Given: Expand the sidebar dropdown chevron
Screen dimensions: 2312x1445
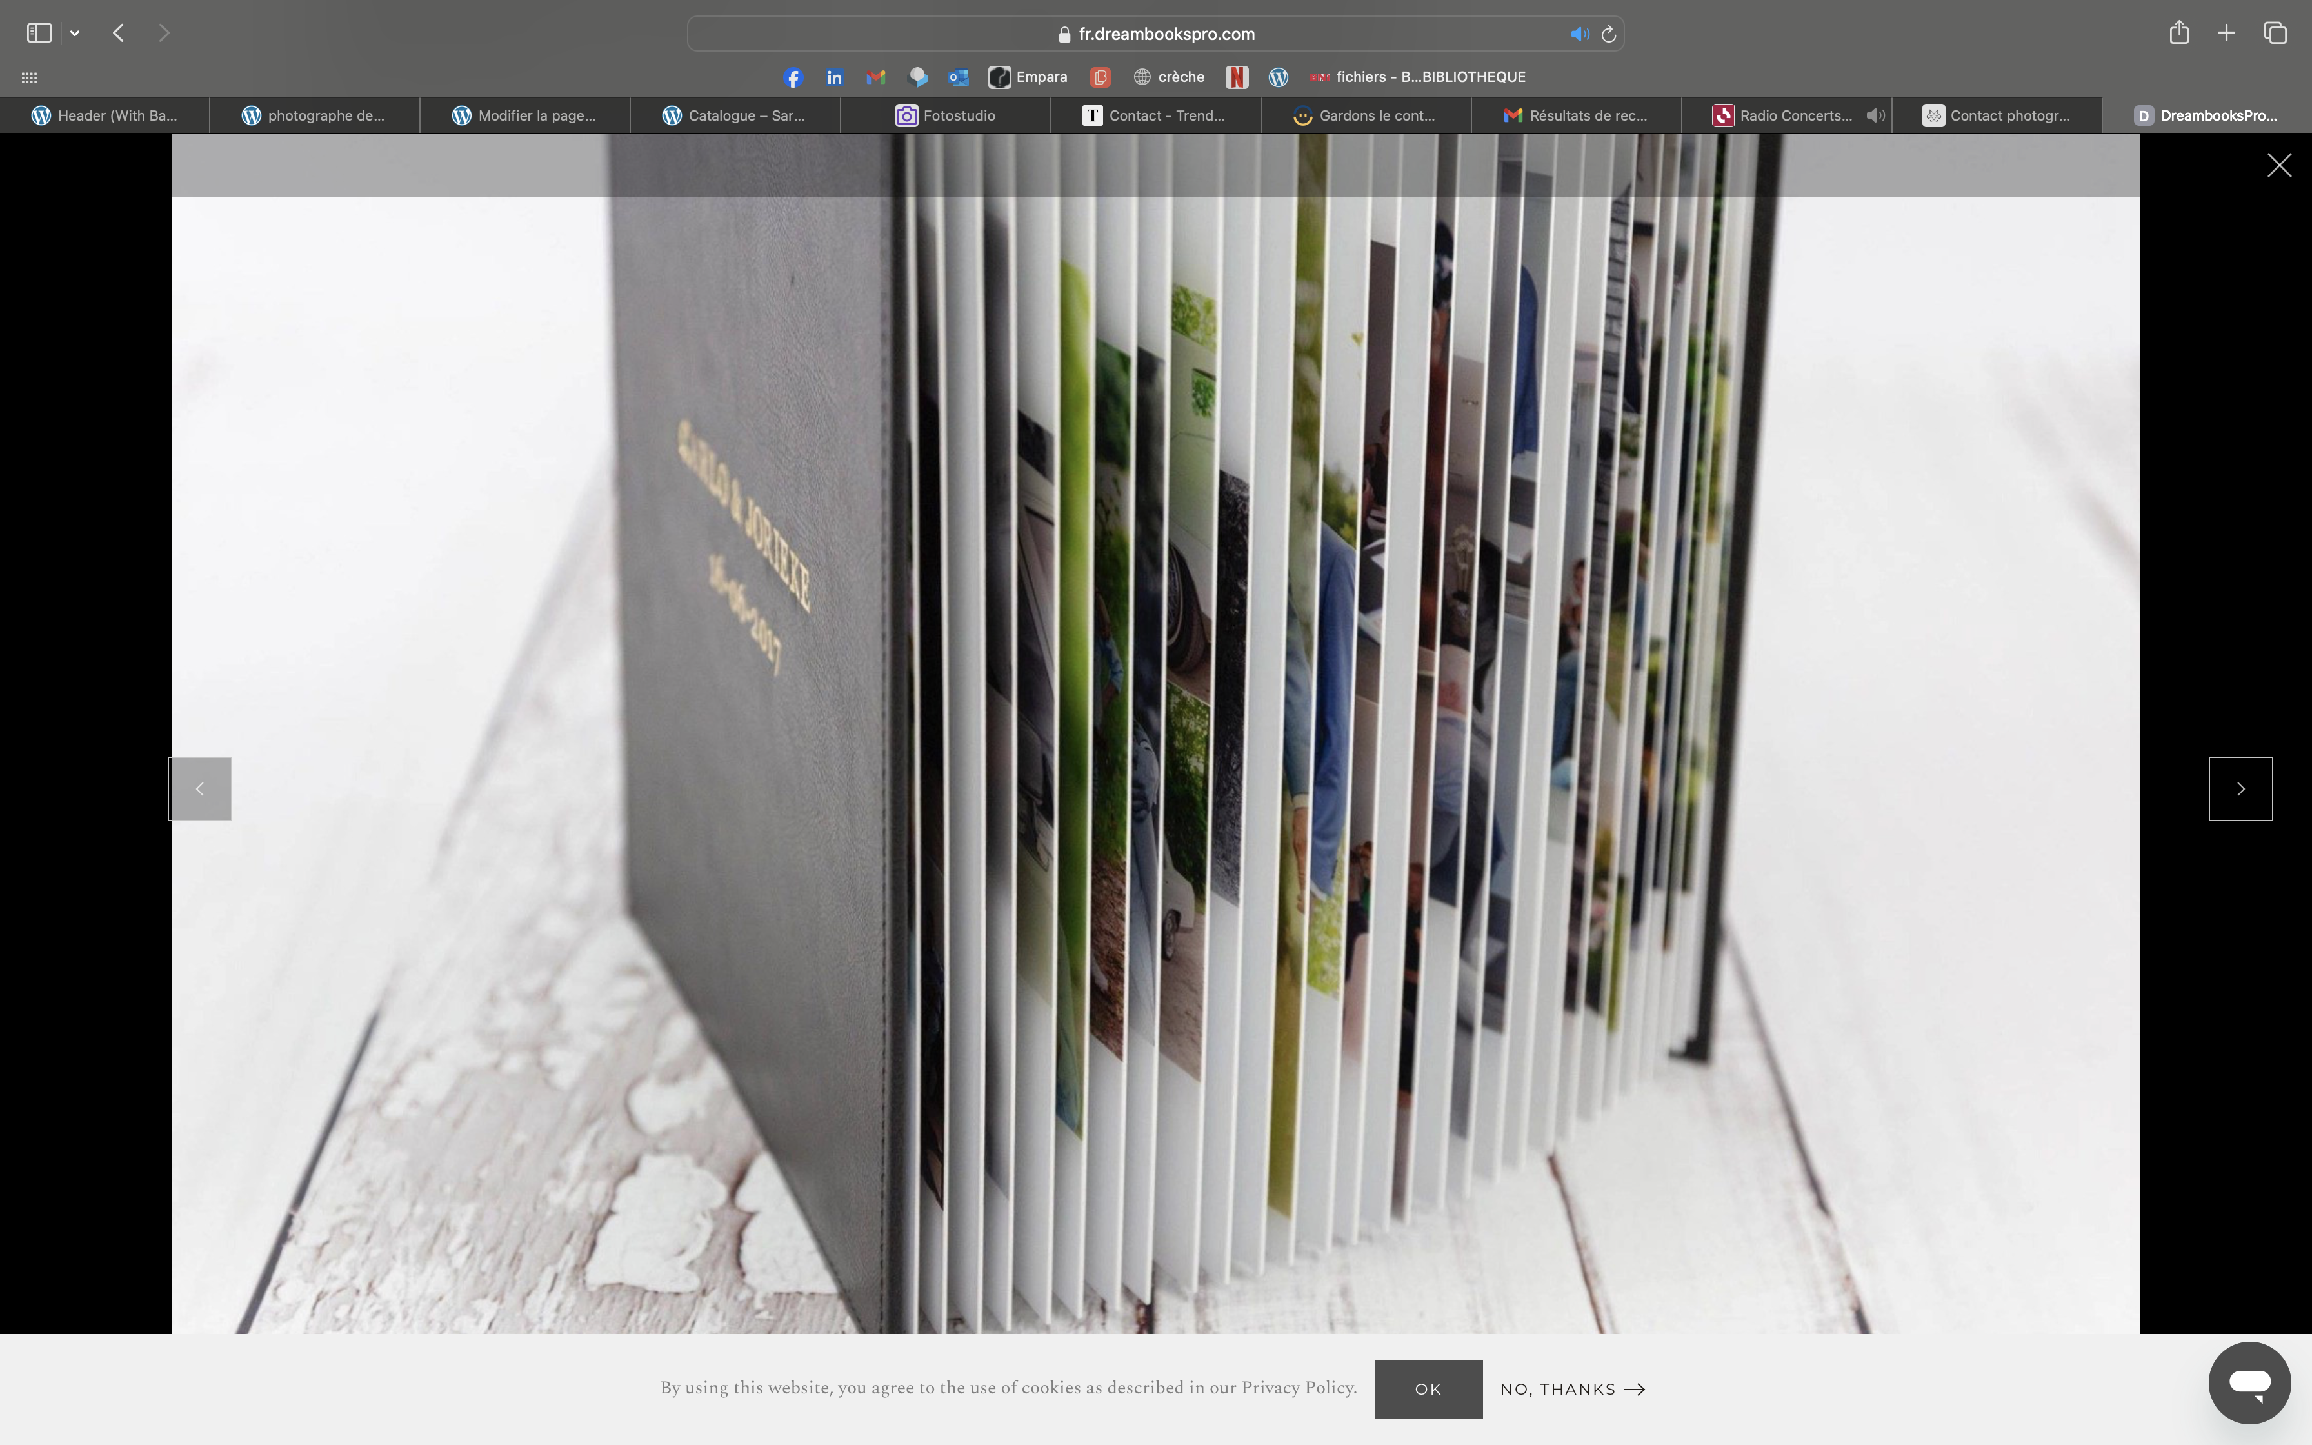Looking at the screenshot, I should [75, 34].
